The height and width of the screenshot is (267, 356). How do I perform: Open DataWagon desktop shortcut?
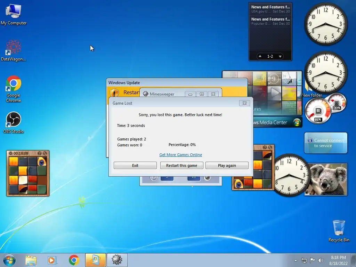14,50
